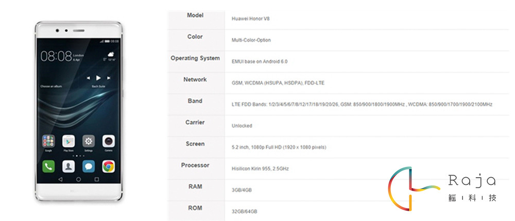
Task: Go to previous track in music widget
Action: click(89, 78)
